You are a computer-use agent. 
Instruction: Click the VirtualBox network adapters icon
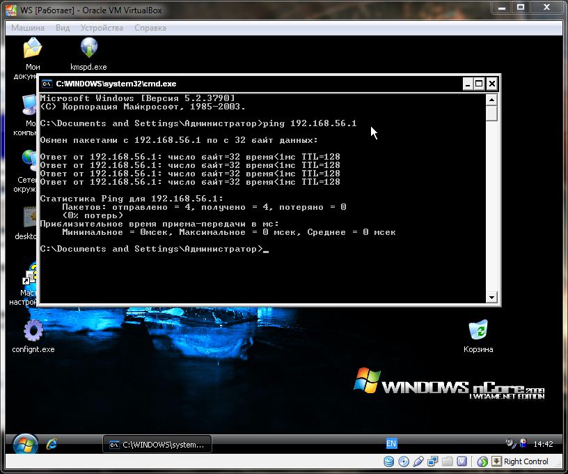tap(432, 461)
